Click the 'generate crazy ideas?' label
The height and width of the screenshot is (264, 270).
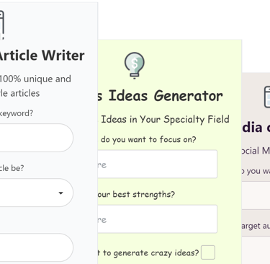148,253
